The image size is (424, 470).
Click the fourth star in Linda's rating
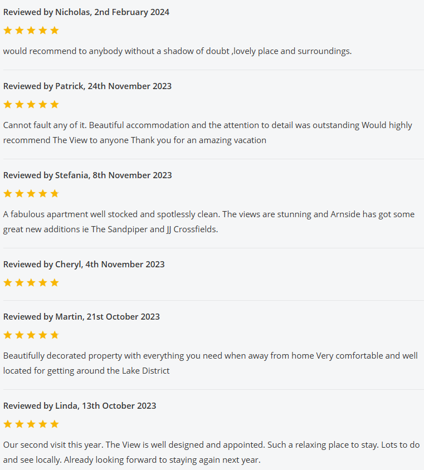(x=42, y=424)
